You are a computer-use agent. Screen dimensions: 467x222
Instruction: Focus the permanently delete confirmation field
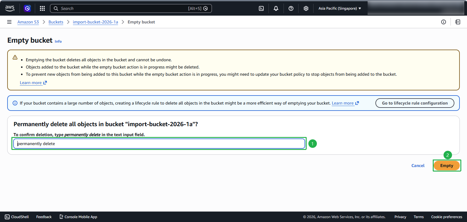(x=159, y=144)
